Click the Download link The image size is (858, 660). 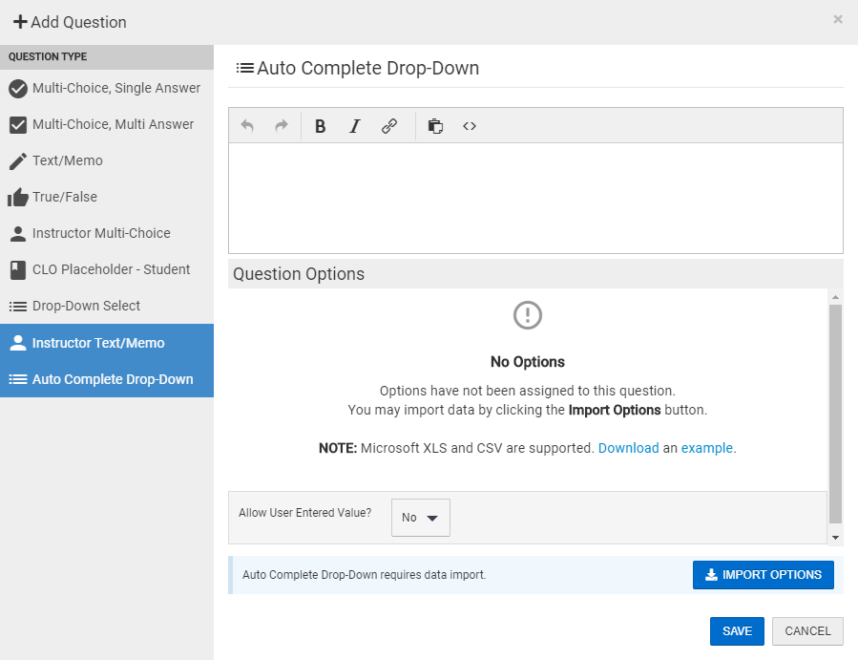628,448
